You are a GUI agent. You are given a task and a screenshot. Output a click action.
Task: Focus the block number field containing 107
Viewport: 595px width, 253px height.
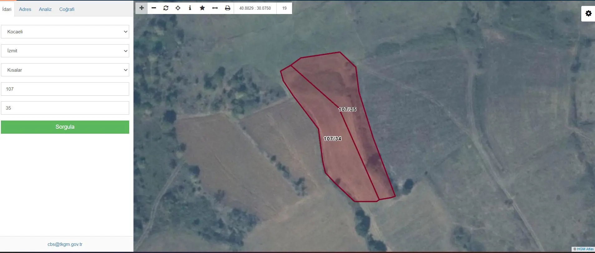[65, 89]
